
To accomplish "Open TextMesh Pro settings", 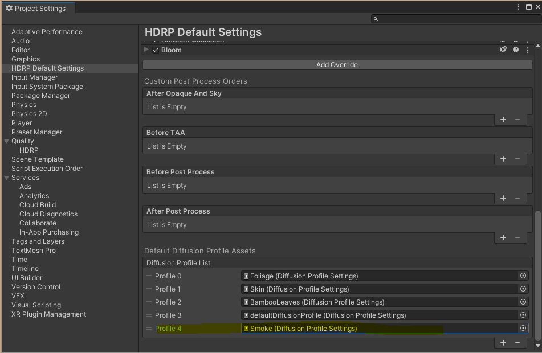I will point(34,251).
